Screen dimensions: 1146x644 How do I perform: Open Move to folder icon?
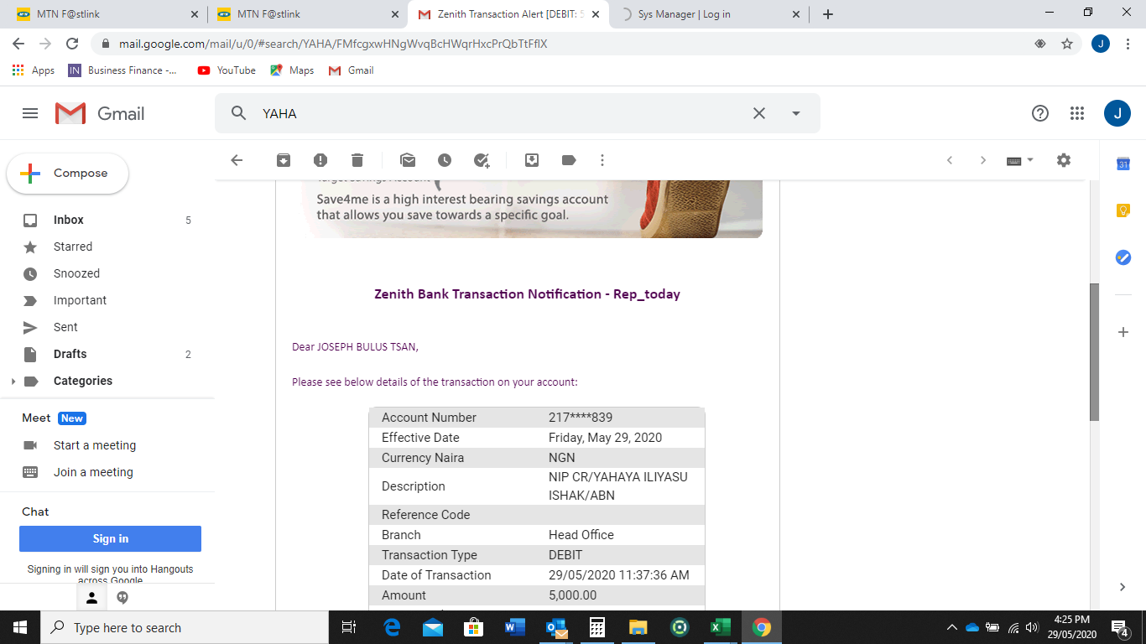[x=532, y=160]
